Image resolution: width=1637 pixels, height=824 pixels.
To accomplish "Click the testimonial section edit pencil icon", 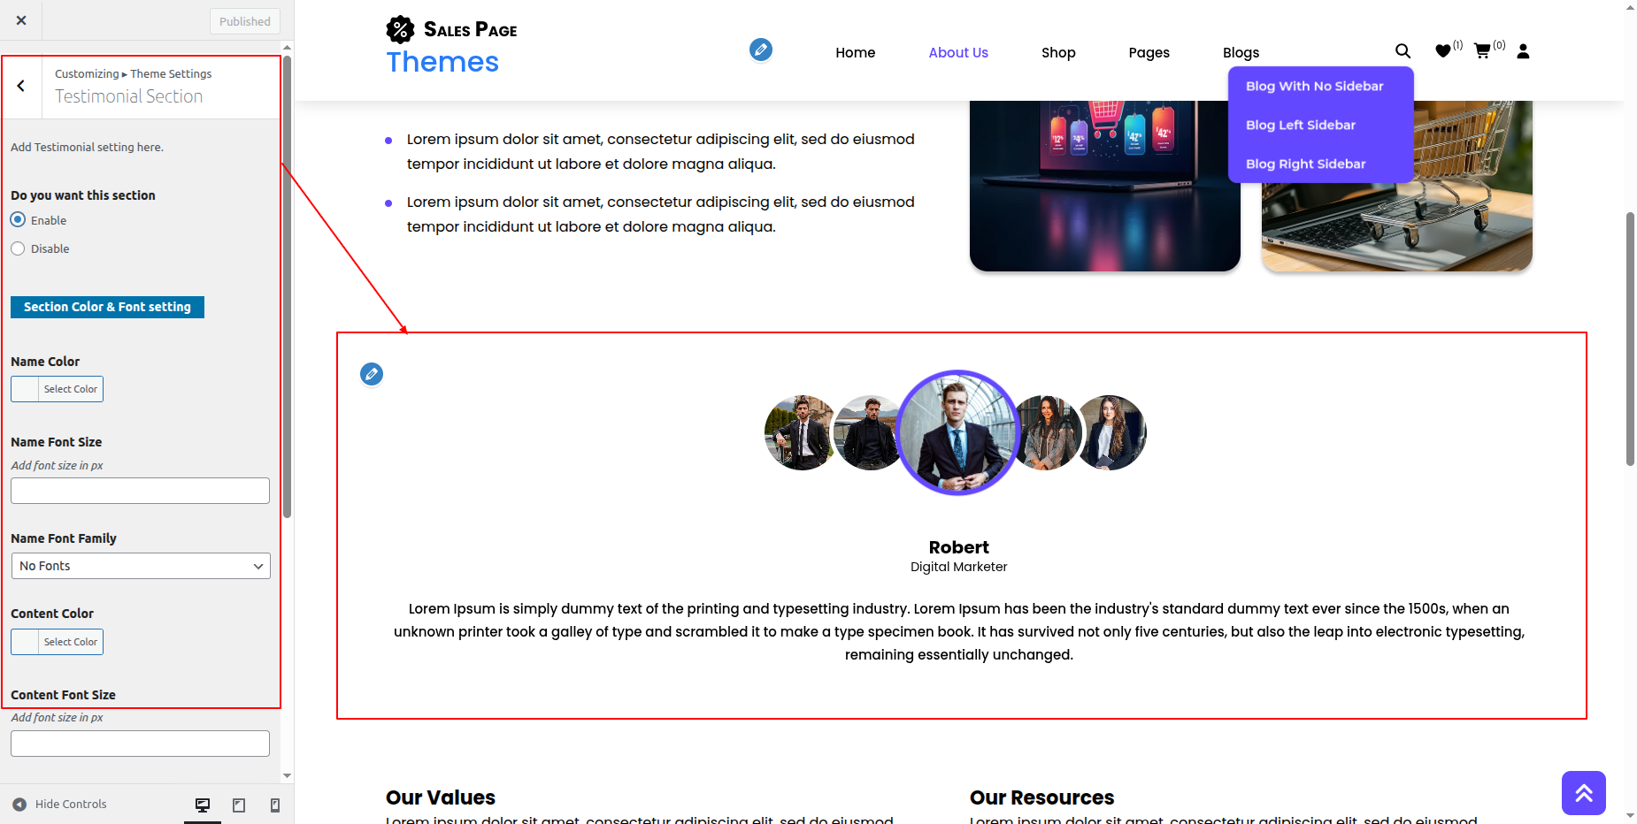I will (372, 374).
